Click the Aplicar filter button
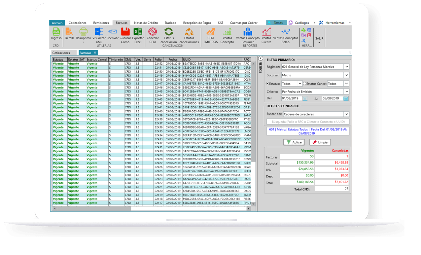Viewport: 421px width, 255px height. (295, 142)
